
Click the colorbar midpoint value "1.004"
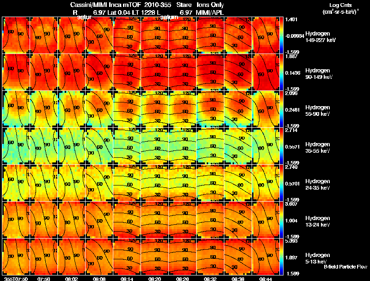pyautogui.click(x=291, y=221)
